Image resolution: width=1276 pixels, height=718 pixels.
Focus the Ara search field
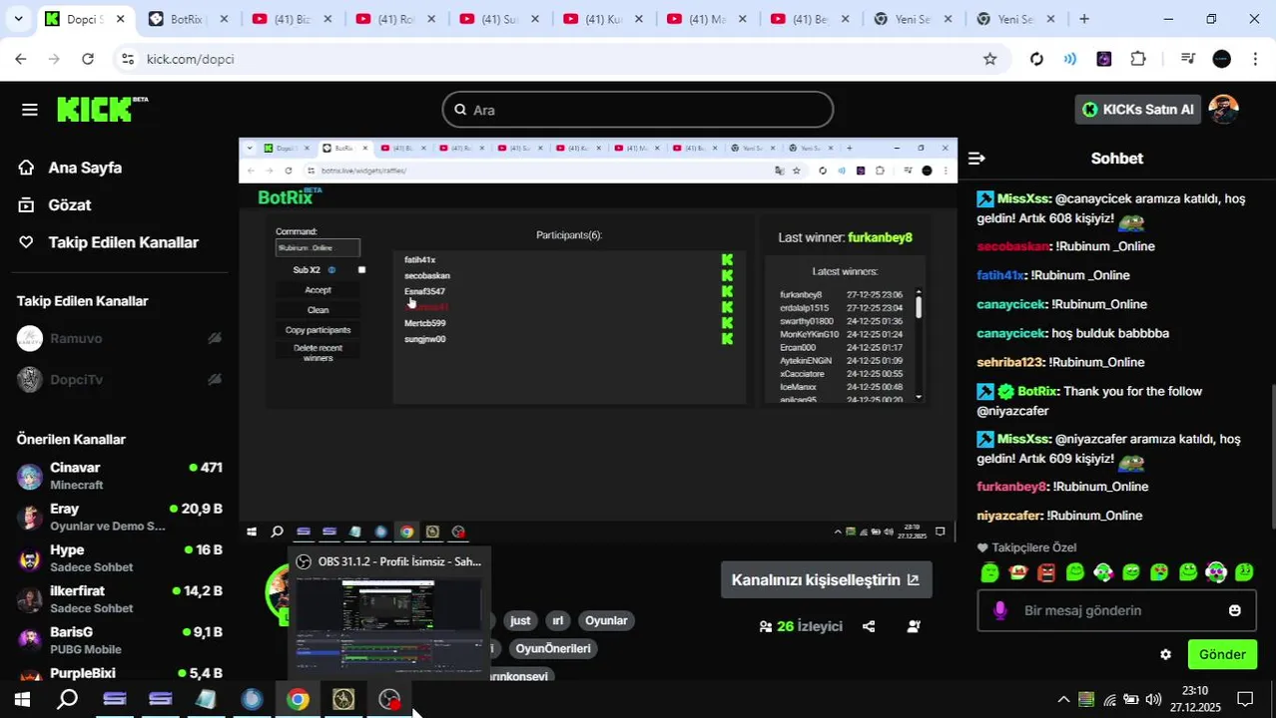click(637, 110)
